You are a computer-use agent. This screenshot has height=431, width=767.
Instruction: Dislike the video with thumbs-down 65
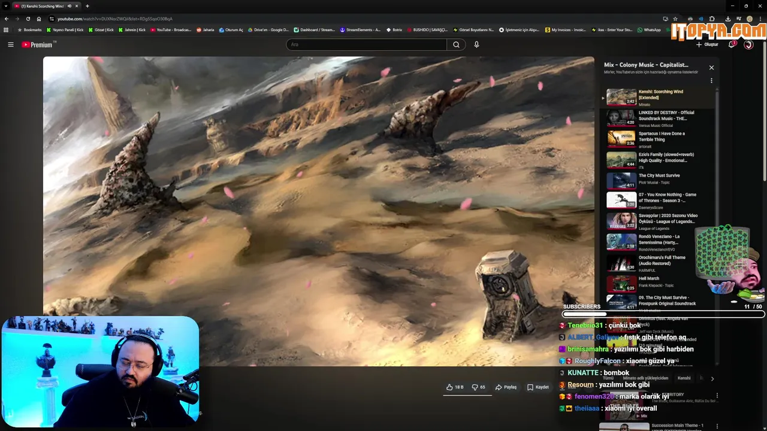pyautogui.click(x=479, y=387)
